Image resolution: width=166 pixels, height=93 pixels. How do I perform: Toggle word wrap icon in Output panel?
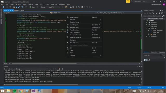click(x=63, y=69)
